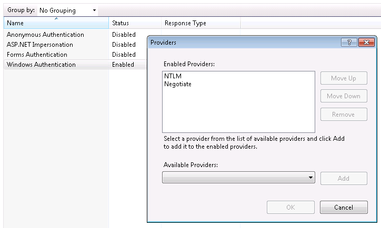381x228 pixels.
Task: Click empty area of Enabled Providers list
Action: point(238,113)
